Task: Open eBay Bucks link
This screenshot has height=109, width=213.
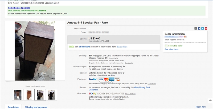Action: pos(84,47)
